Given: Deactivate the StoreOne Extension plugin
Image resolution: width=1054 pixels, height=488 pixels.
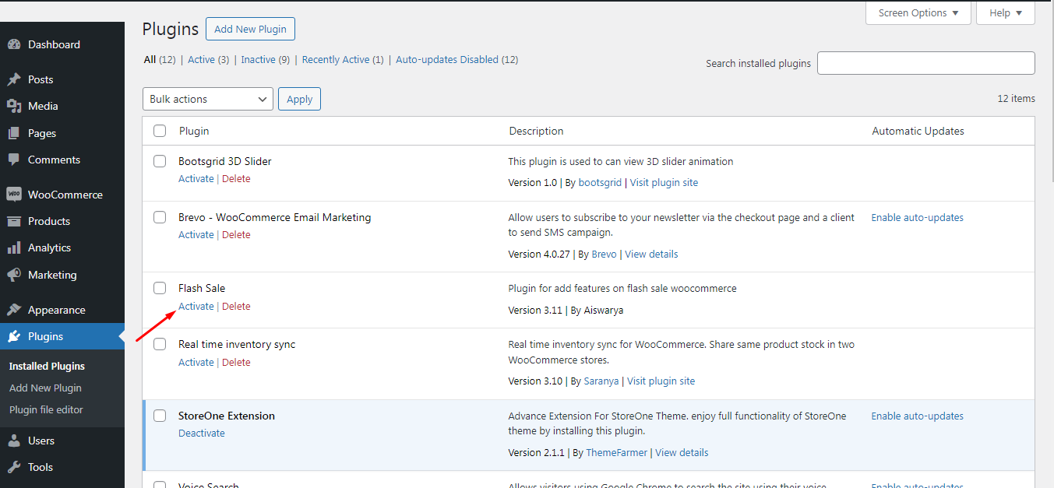Looking at the screenshot, I should click(202, 434).
